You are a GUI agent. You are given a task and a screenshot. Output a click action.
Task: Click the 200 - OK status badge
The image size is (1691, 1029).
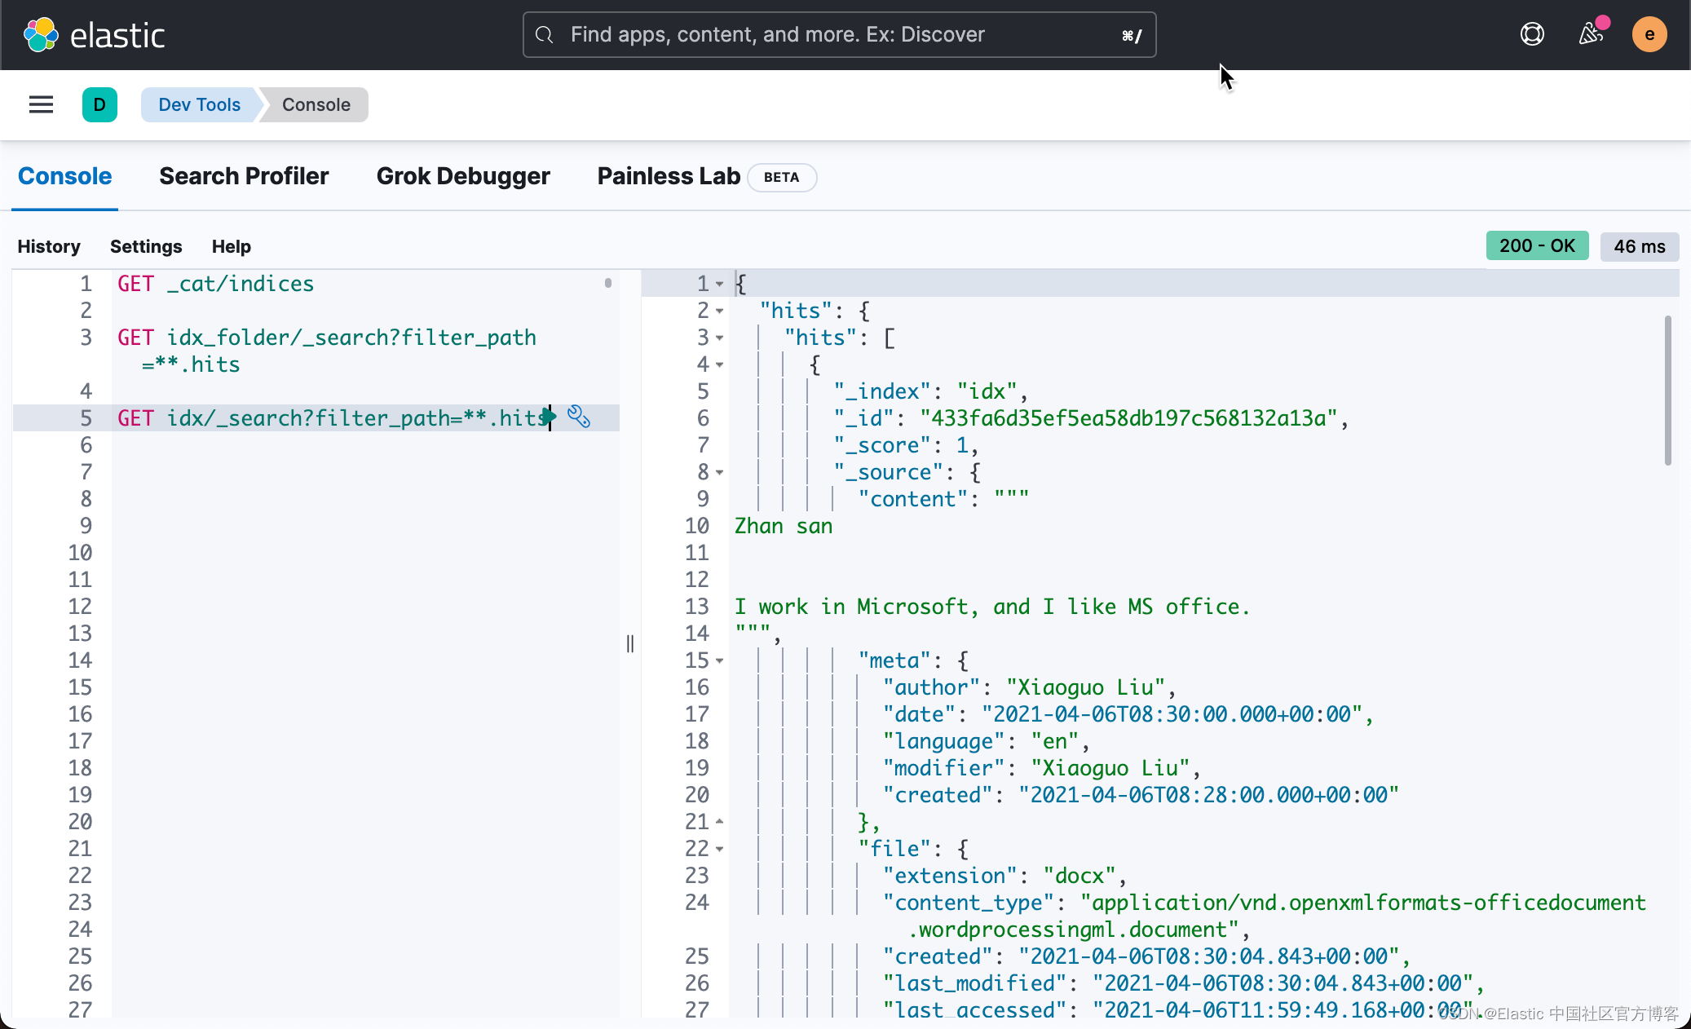pyautogui.click(x=1536, y=245)
